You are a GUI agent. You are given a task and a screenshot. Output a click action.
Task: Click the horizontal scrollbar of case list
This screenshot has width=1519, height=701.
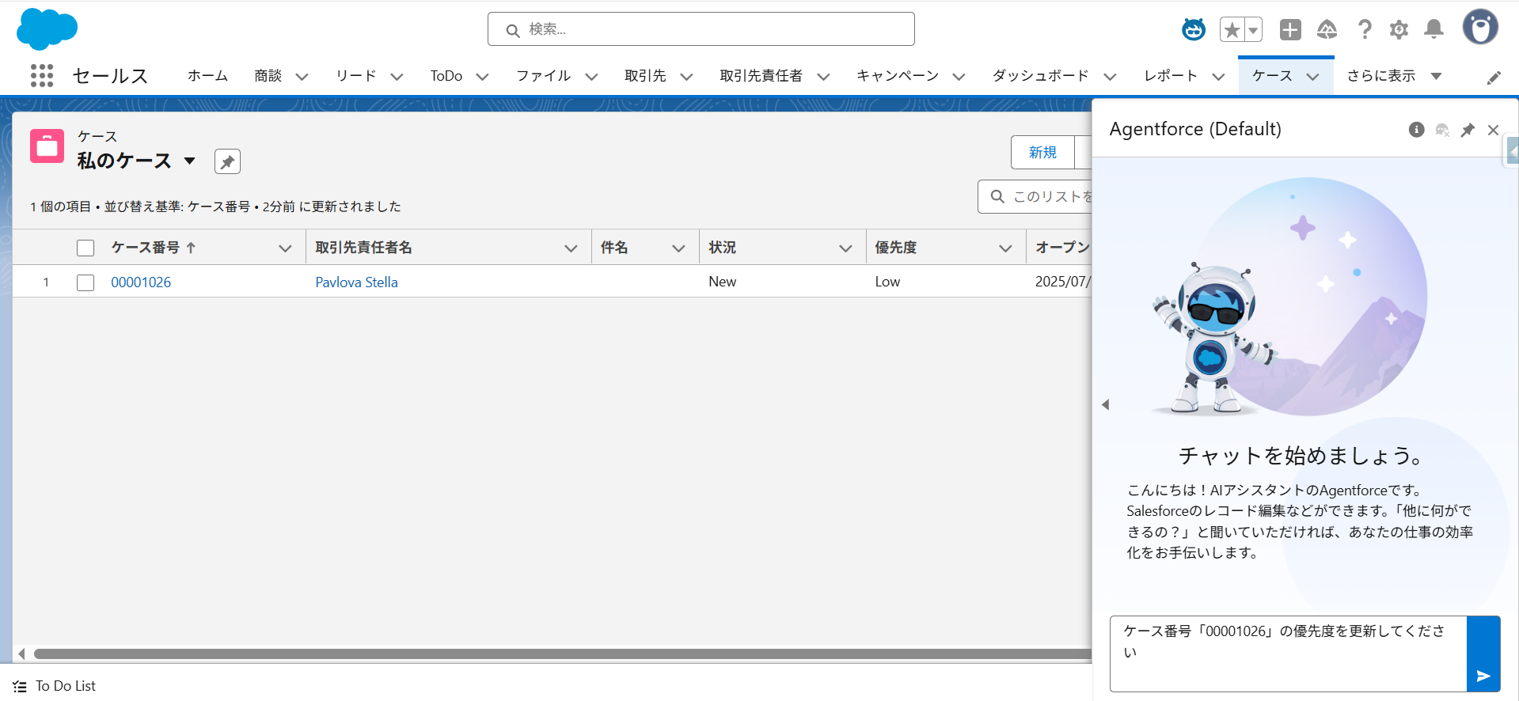(x=563, y=654)
